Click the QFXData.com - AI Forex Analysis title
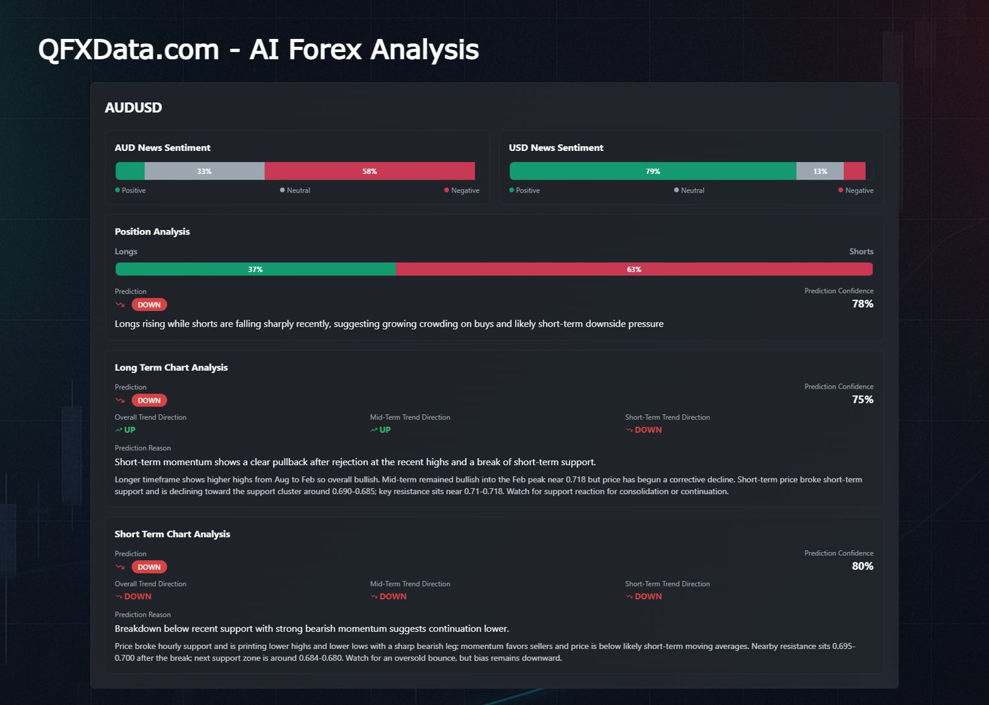 coord(258,49)
